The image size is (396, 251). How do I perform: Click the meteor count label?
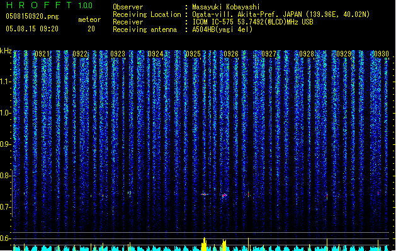[x=89, y=19]
